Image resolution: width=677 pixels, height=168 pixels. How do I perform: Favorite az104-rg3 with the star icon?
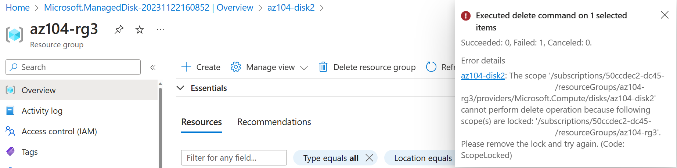point(140,30)
